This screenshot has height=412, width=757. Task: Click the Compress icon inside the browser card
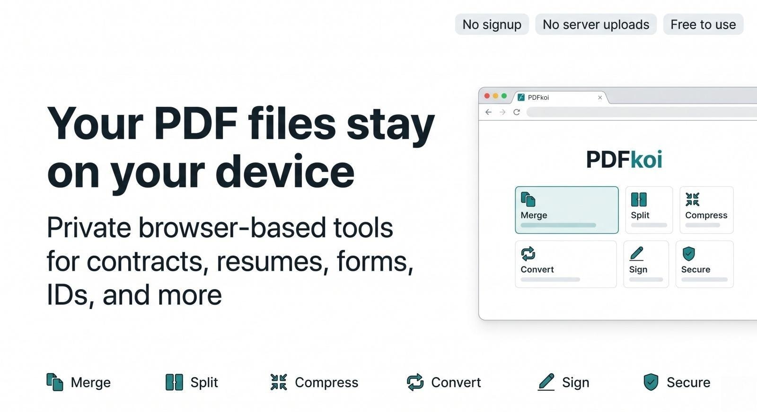(692, 199)
